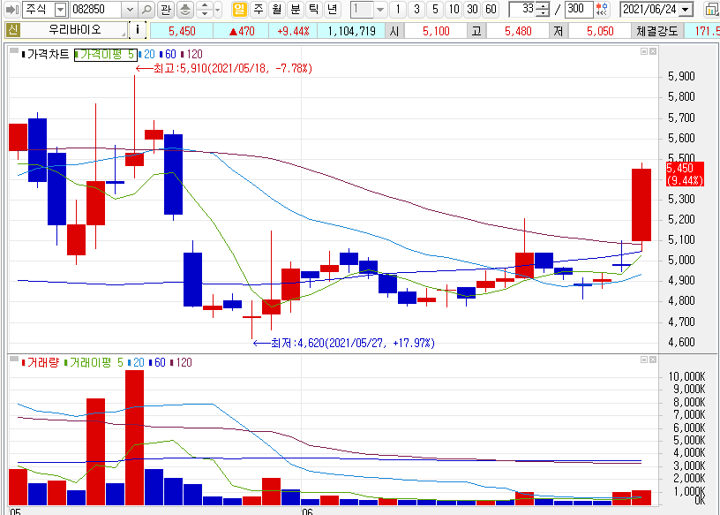Select the 틱 tick chart period

[x=313, y=9]
